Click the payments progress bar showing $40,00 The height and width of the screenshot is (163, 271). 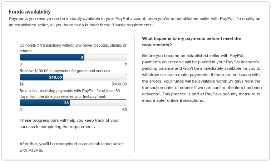click(x=41, y=77)
